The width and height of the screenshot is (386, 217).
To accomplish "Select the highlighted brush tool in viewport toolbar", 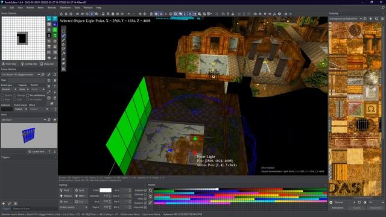I will tap(63, 36).
